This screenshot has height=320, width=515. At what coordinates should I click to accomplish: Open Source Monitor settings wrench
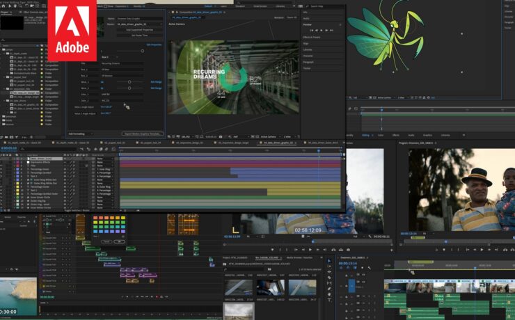coord(370,237)
